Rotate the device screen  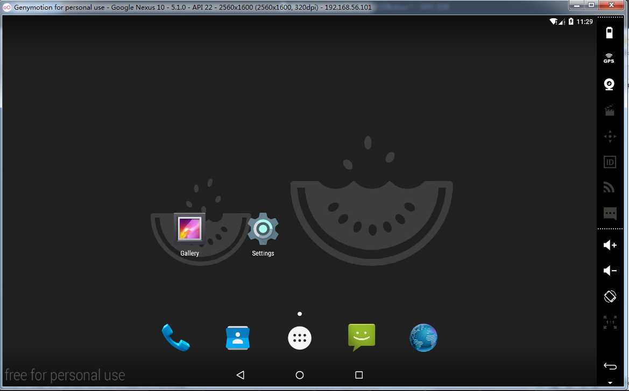610,296
